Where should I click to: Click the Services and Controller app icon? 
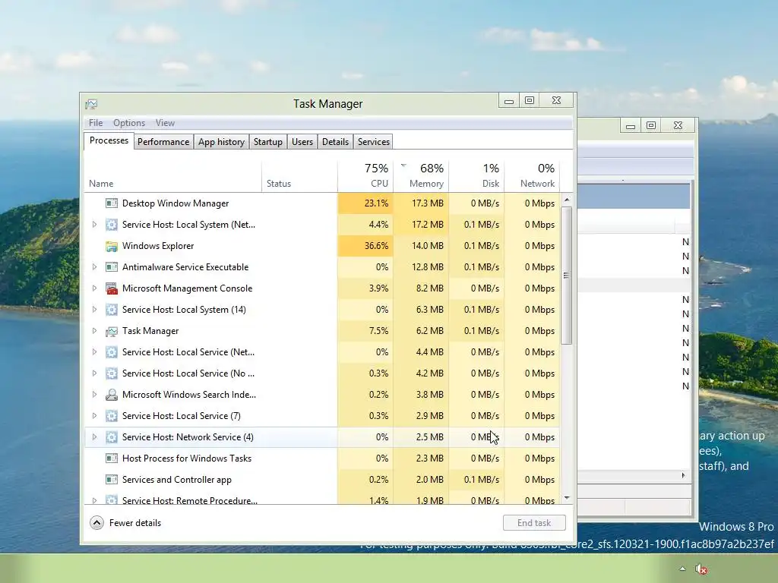tap(112, 480)
